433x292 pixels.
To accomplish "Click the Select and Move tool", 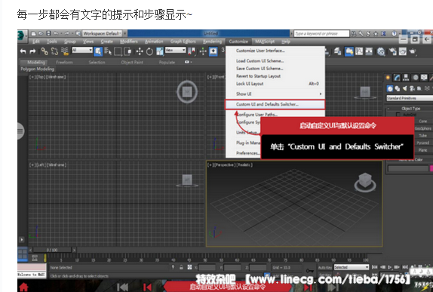I will (140, 51).
